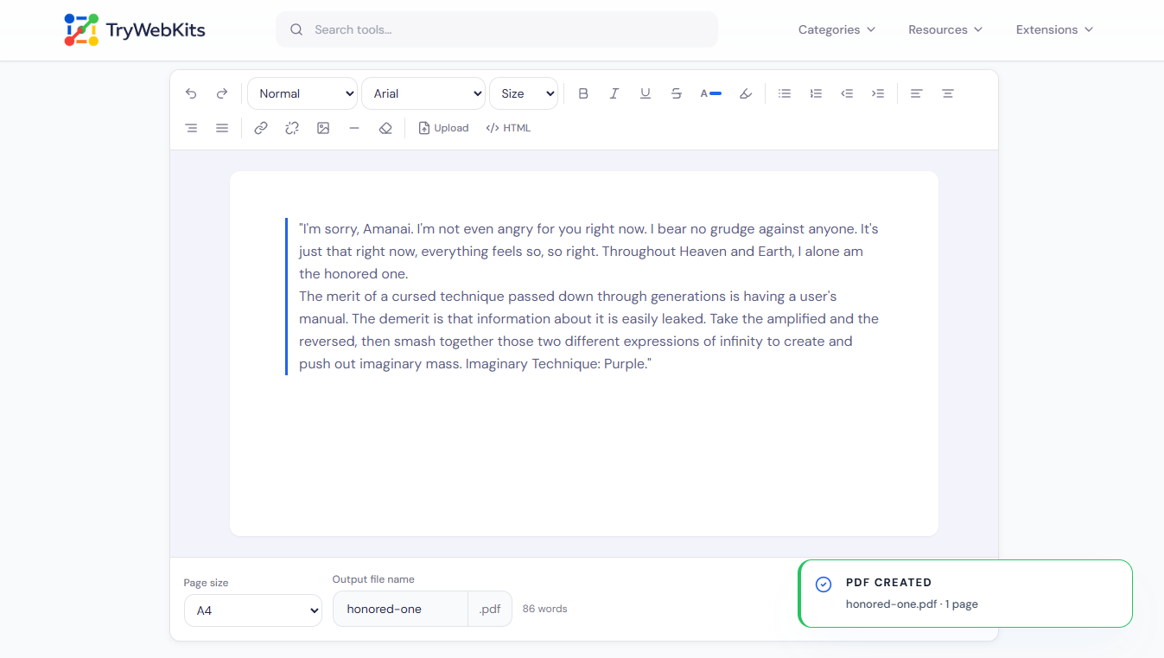Remove link (unlink) icon
Screen dimensions: 1164x658
(292, 128)
